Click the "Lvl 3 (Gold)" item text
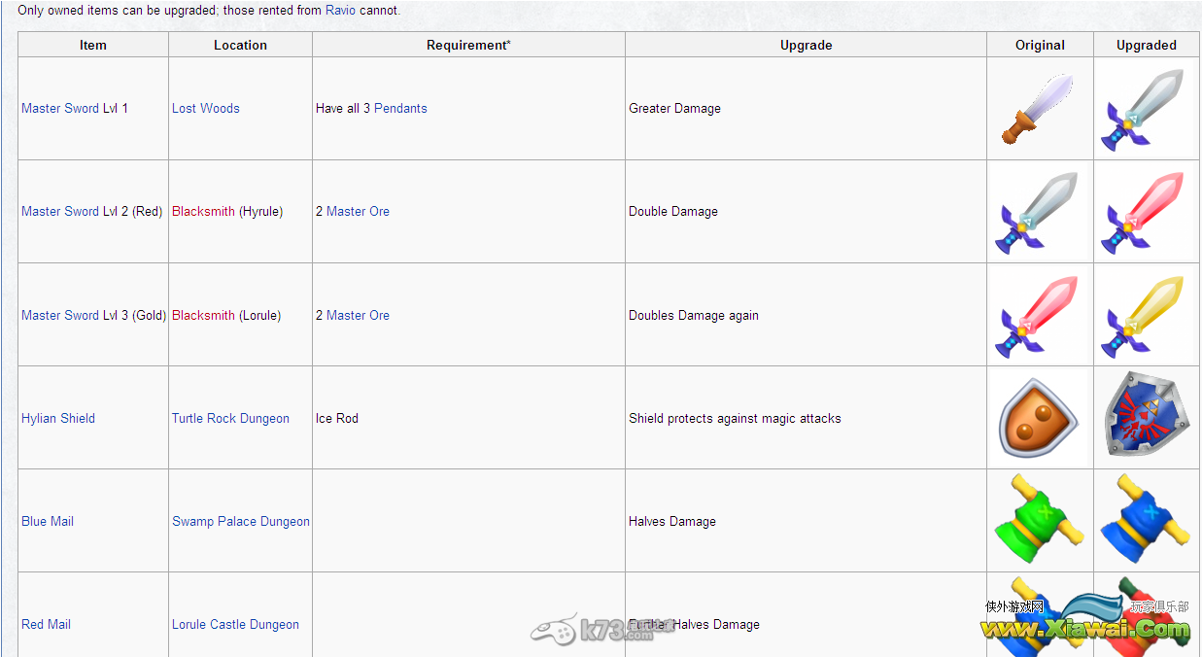The width and height of the screenshot is (1202, 657). click(134, 316)
